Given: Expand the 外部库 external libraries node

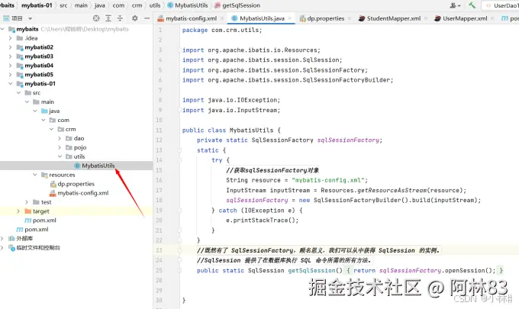Looking at the screenshot, I should click(x=2, y=239).
